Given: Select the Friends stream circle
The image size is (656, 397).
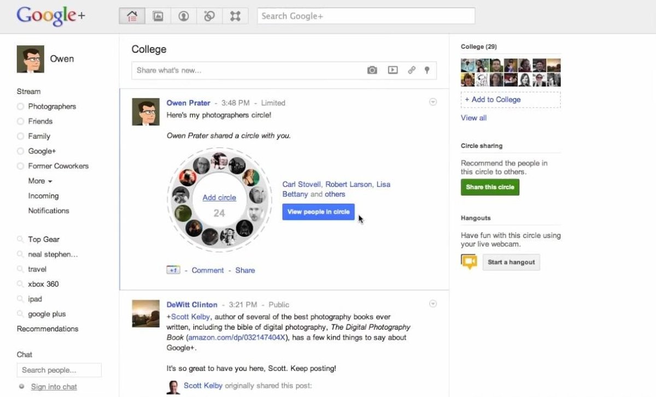Looking at the screenshot, I should click(40, 121).
